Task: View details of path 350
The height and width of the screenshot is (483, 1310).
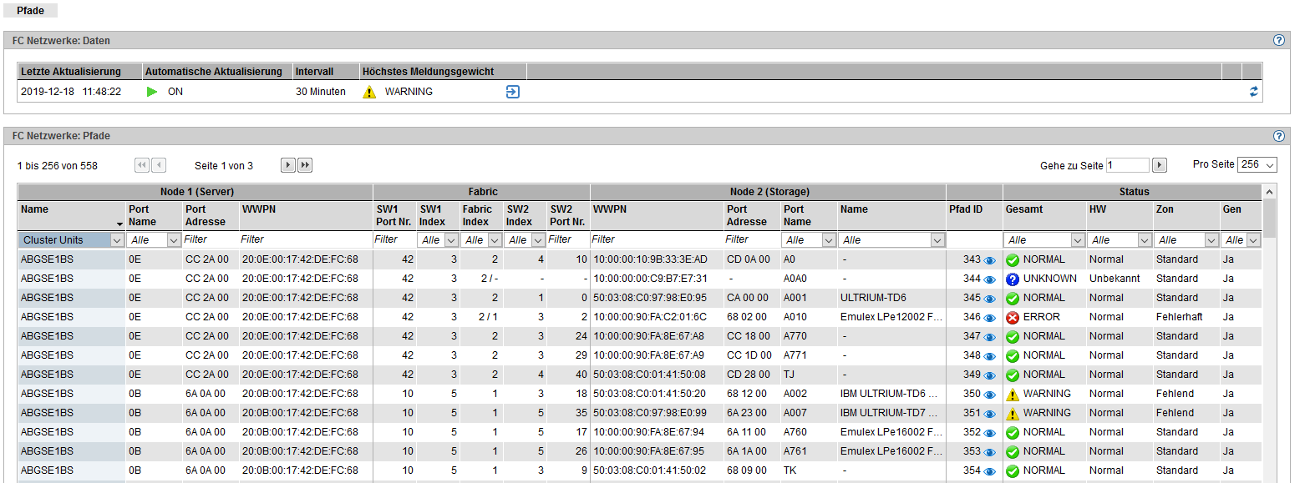Action: (x=990, y=395)
